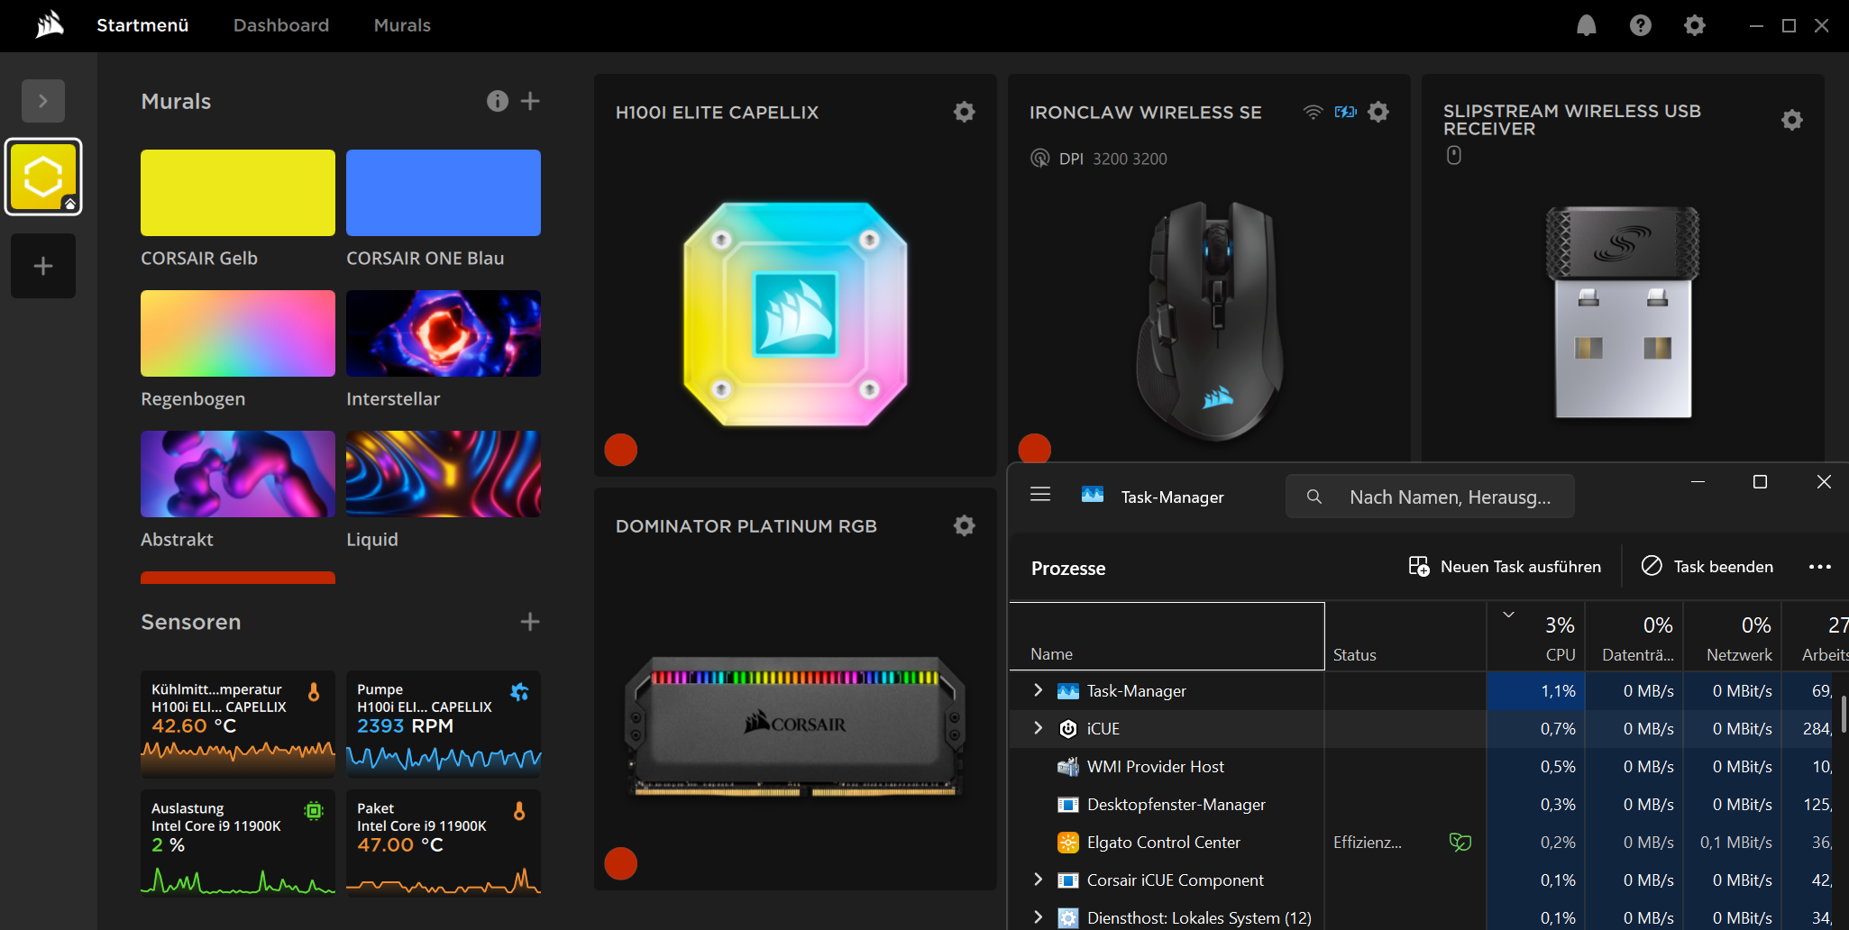The width and height of the screenshot is (1849, 930).
Task: Expand the iCUE left sidebar chevron
Action: pos(43,101)
